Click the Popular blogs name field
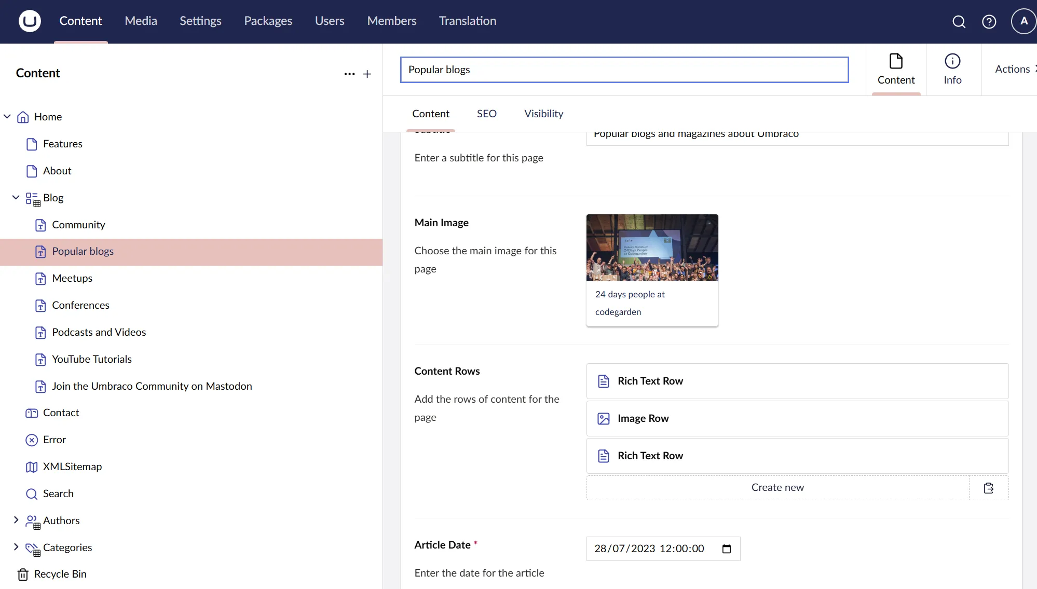1037x589 pixels. 624,70
